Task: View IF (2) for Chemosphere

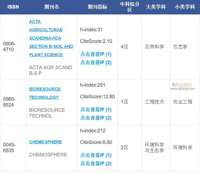Action: point(96,164)
